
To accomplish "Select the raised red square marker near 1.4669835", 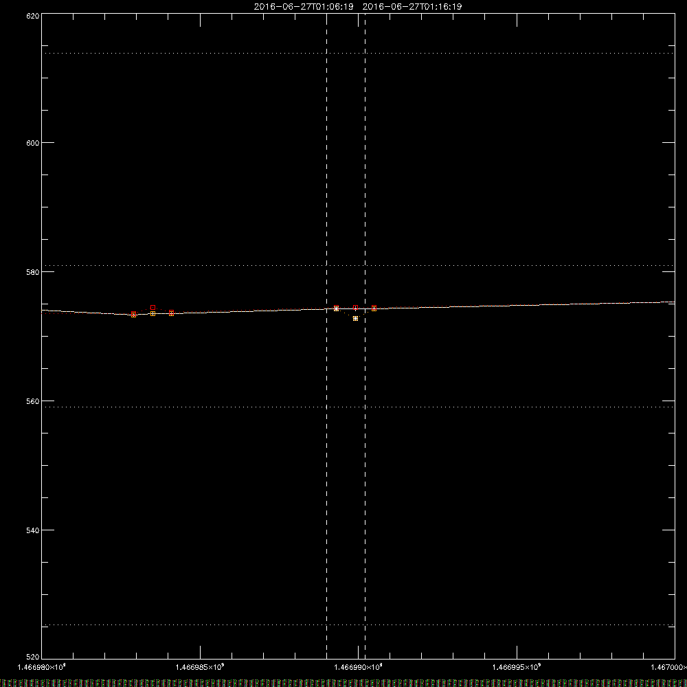I will coord(153,308).
